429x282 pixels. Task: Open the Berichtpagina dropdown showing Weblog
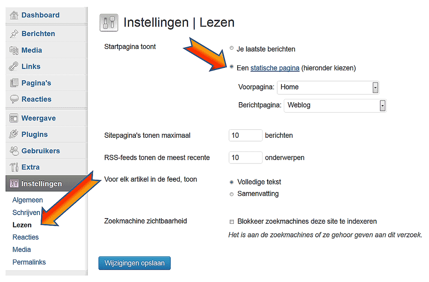[335, 106]
